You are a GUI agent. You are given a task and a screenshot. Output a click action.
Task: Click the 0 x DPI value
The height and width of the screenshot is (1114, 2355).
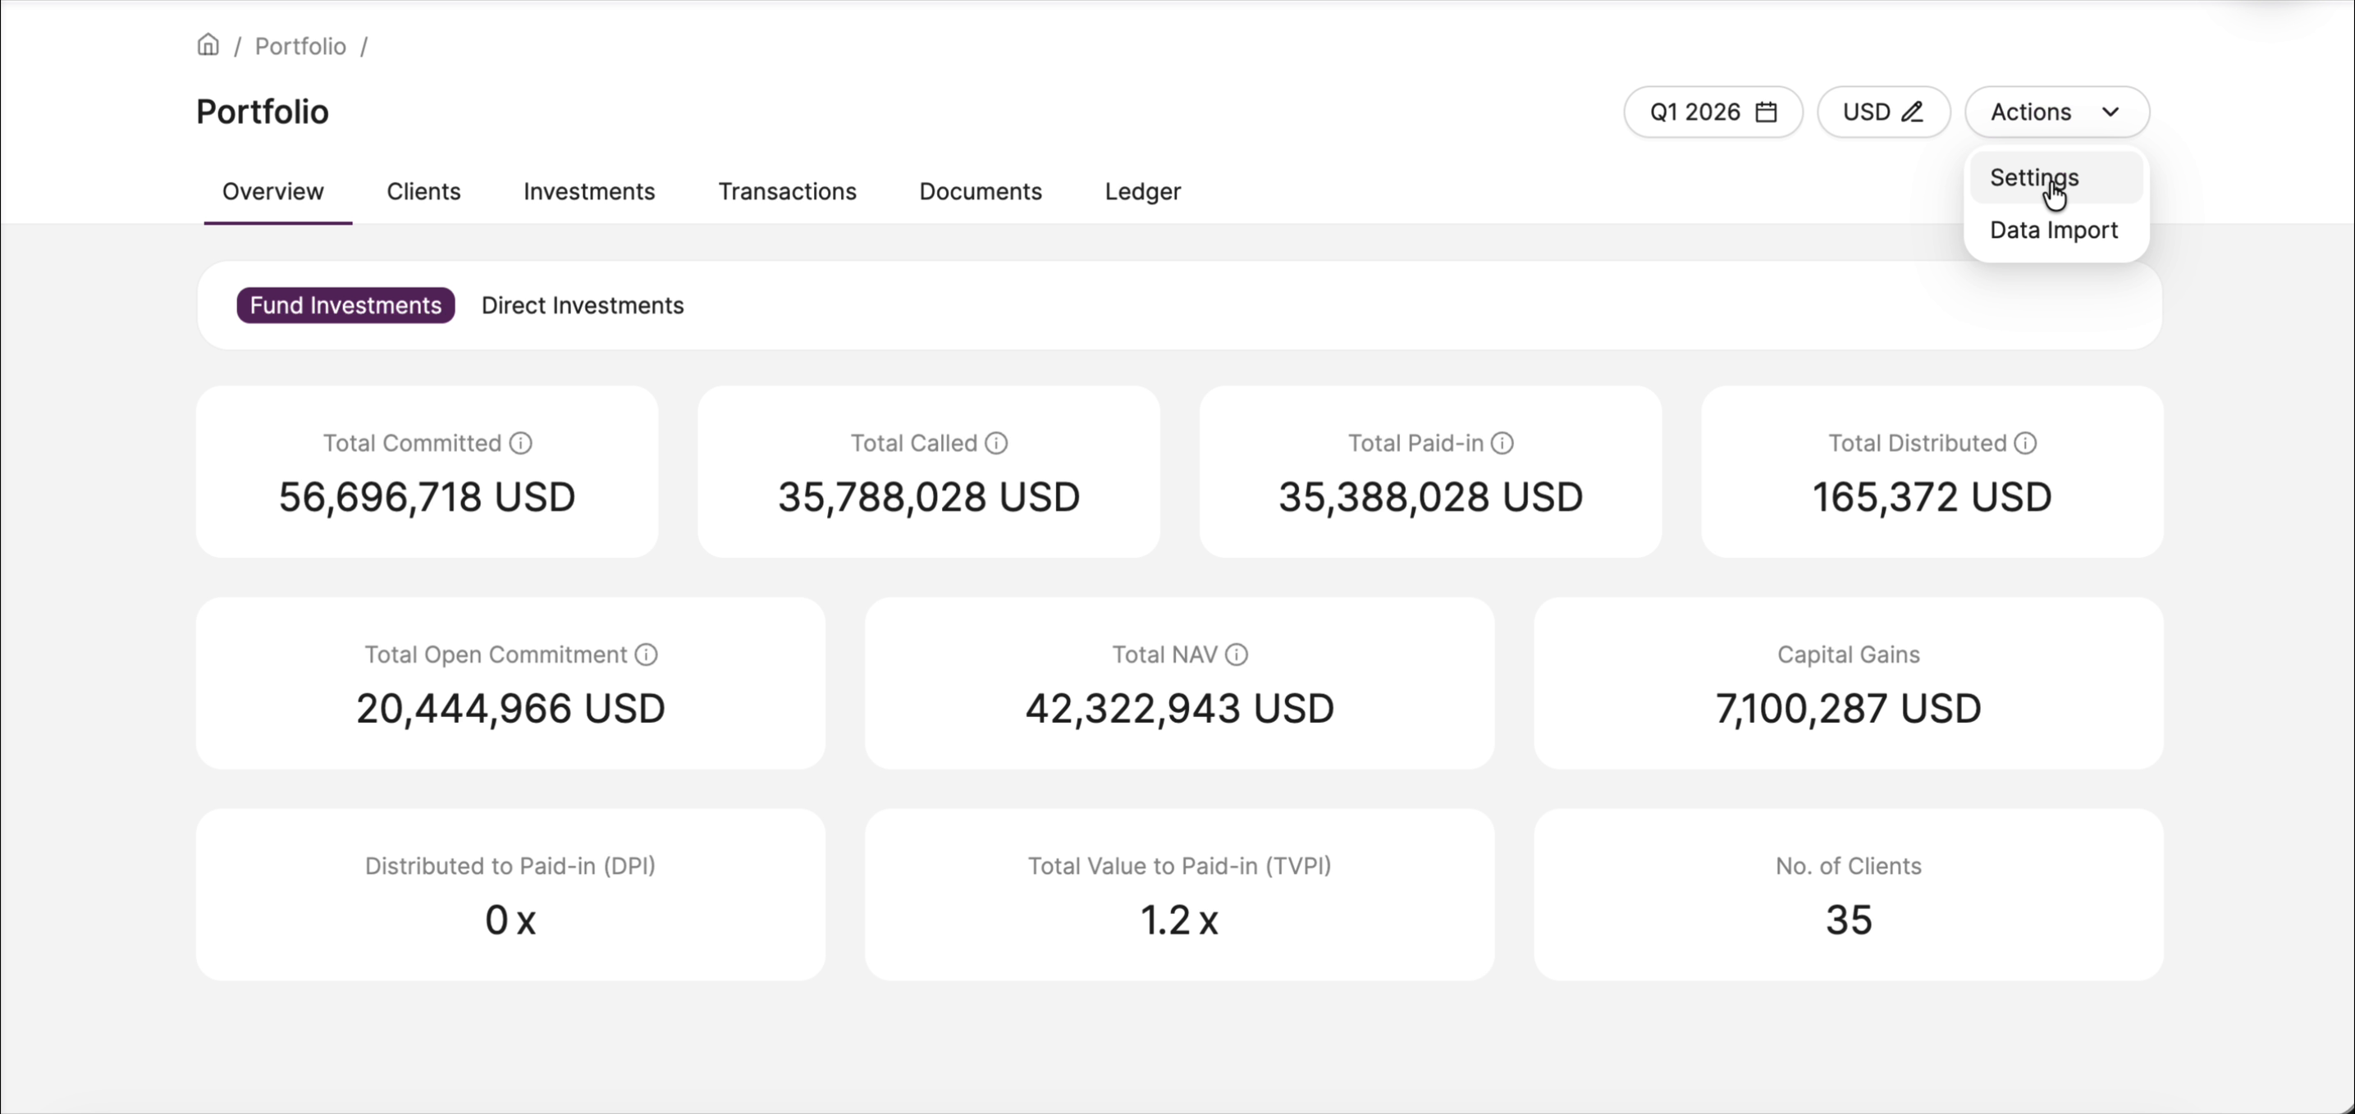(x=510, y=920)
